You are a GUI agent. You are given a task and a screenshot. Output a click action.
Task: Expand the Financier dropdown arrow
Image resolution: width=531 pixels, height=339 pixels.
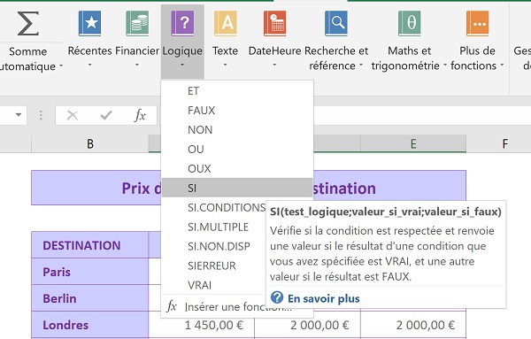137,65
